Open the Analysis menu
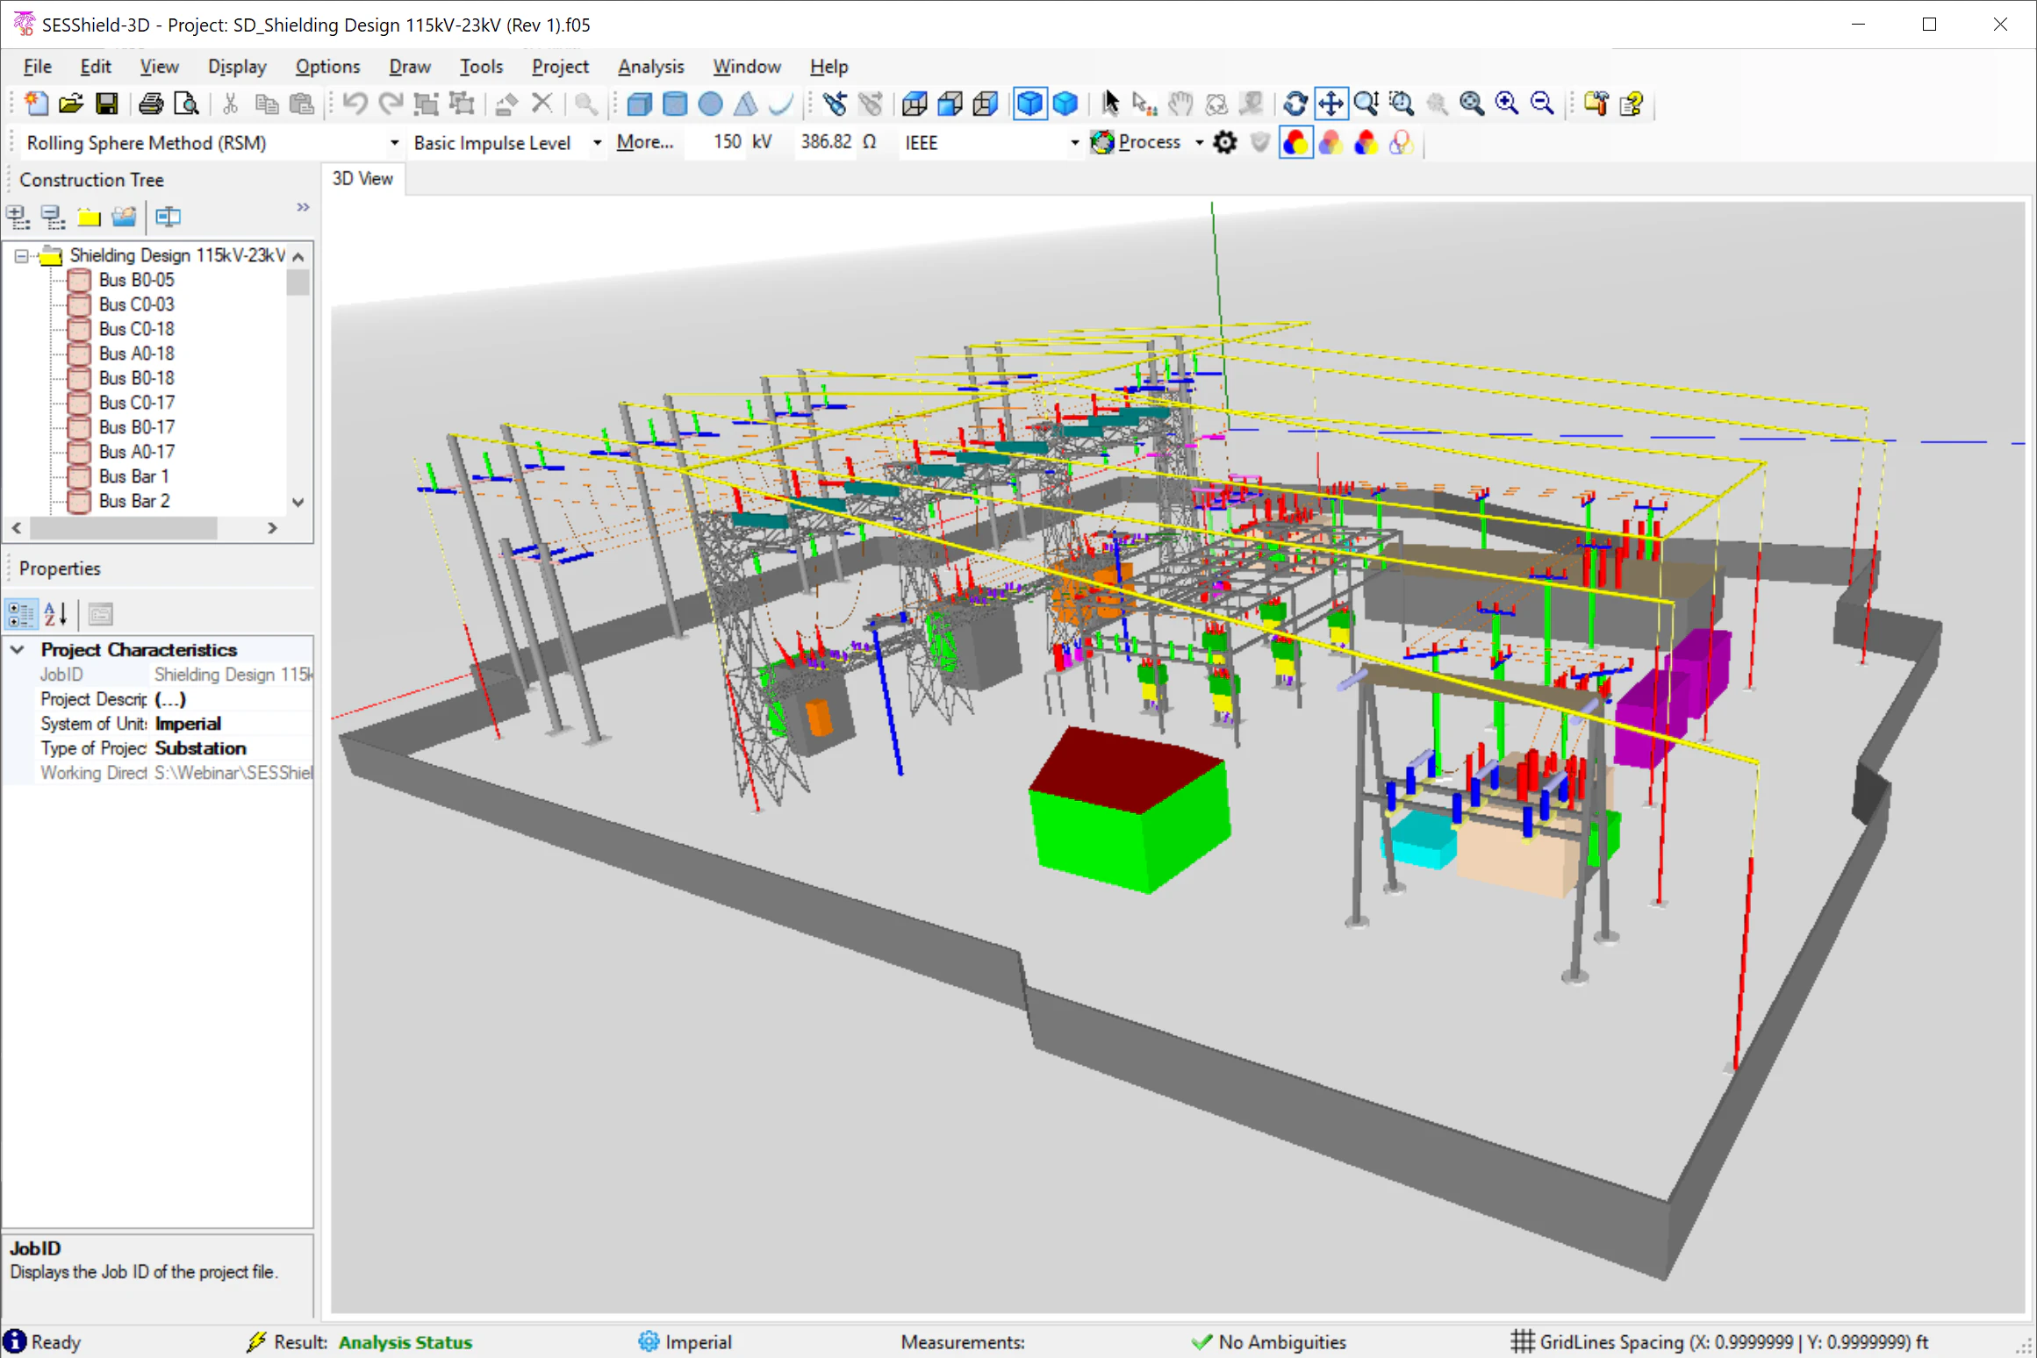The height and width of the screenshot is (1358, 2037). [650, 66]
